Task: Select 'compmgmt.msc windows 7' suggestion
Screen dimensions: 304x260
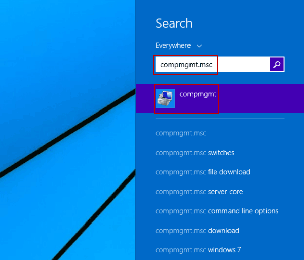Action: point(198,250)
